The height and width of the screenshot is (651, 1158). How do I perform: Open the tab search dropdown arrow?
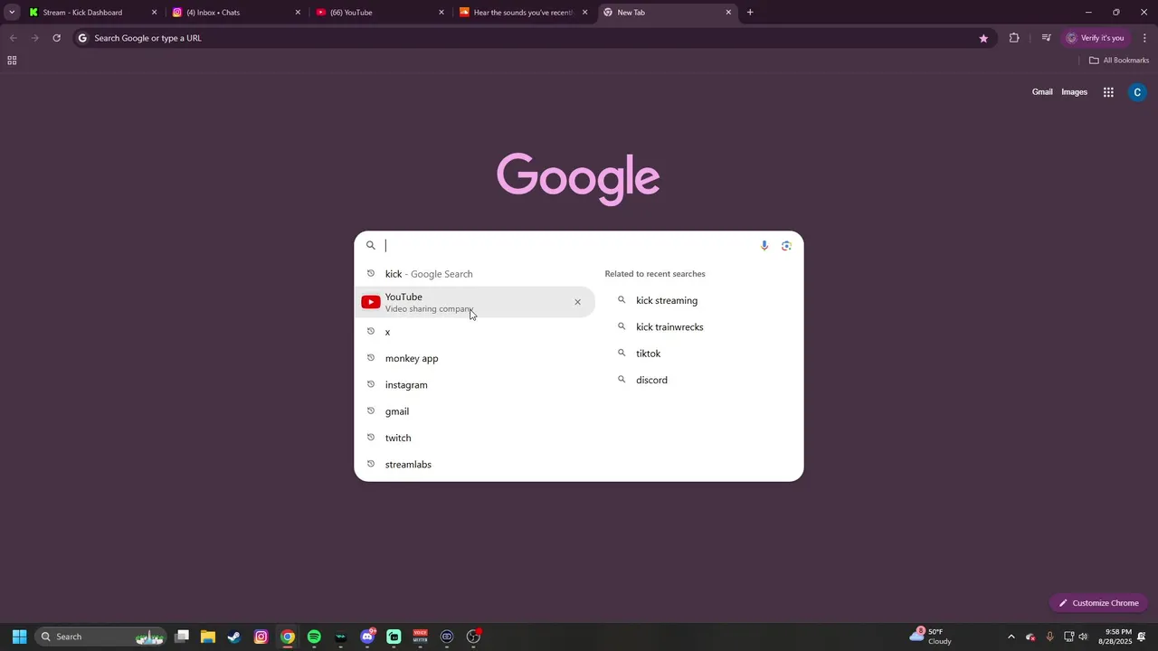tap(12, 13)
